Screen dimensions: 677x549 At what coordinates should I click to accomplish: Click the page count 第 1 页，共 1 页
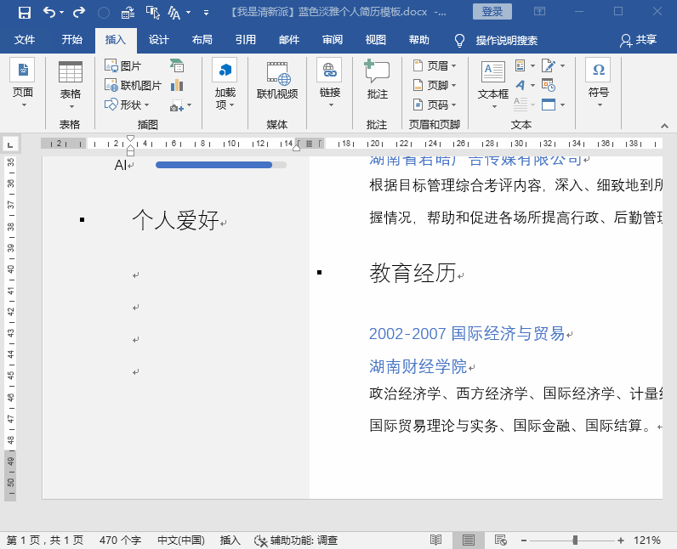click(x=45, y=540)
